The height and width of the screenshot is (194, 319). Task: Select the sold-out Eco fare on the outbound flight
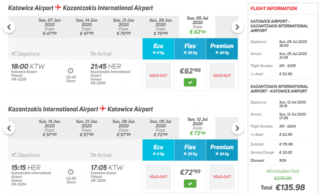tap(158, 75)
